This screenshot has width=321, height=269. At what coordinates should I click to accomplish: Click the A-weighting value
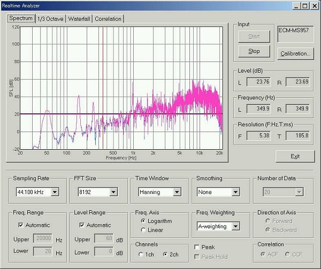(215, 226)
